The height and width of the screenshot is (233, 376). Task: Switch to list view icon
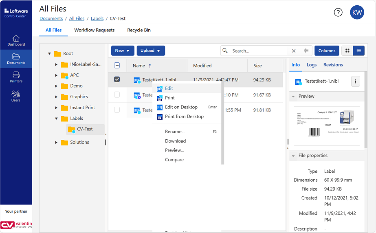359,51
